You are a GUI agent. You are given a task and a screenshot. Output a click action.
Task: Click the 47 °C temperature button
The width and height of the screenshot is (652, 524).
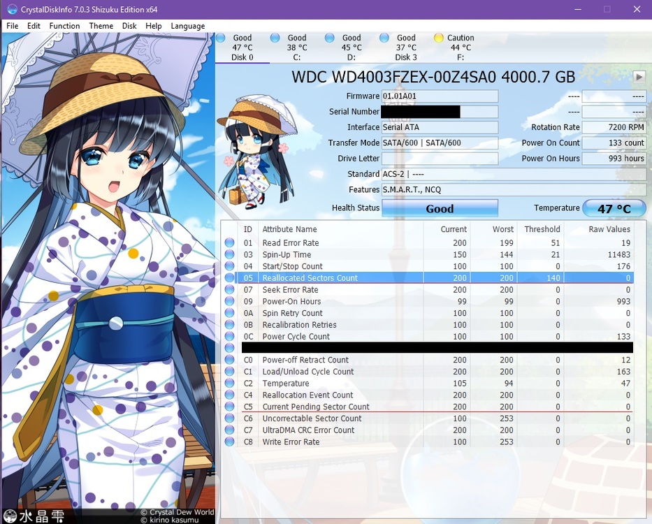(614, 208)
